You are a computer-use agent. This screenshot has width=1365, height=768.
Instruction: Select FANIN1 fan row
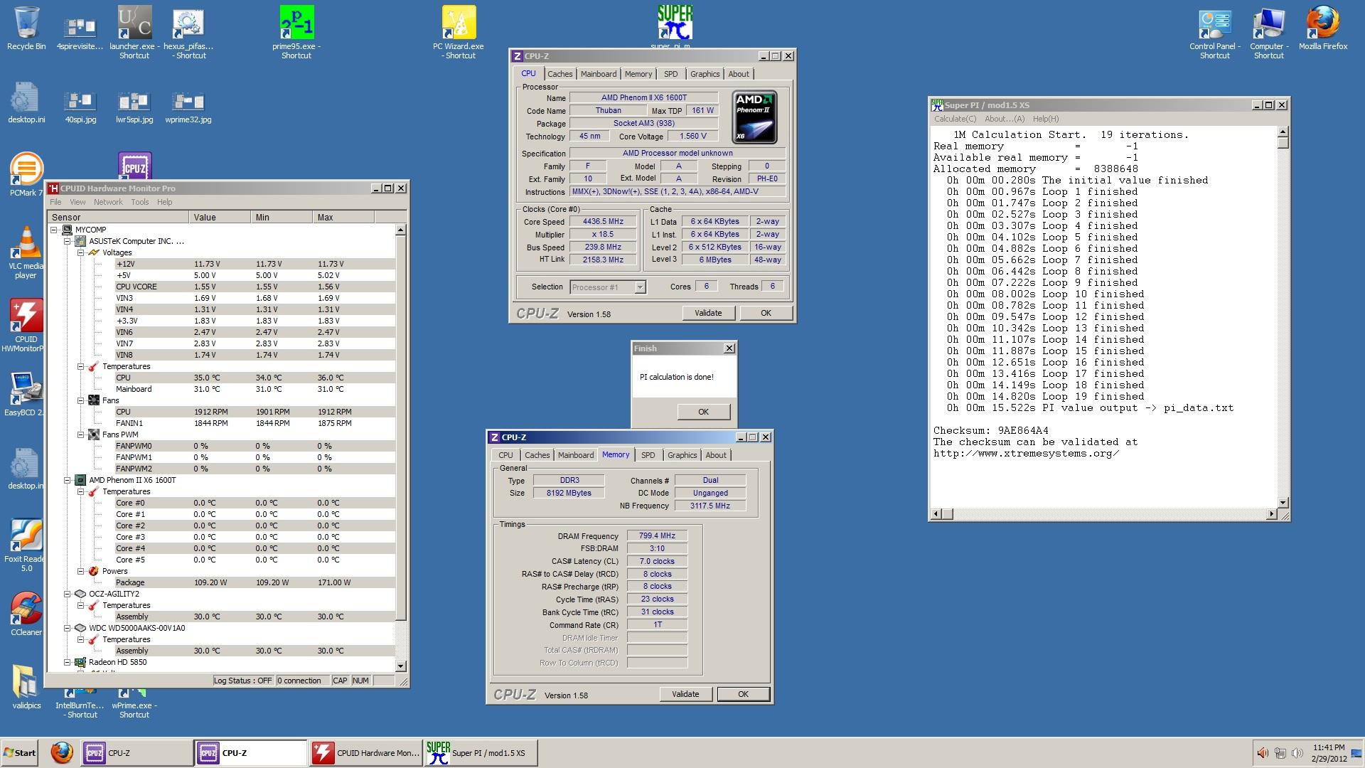coord(255,423)
